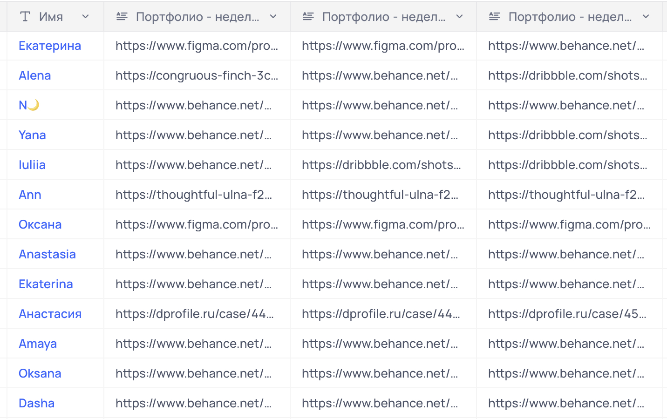Select N moon-emoji row's first Портфолио cell
Screen dimensions: 667x419
197,105
